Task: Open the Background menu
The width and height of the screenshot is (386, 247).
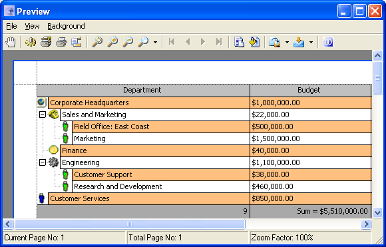Action: coord(66,26)
